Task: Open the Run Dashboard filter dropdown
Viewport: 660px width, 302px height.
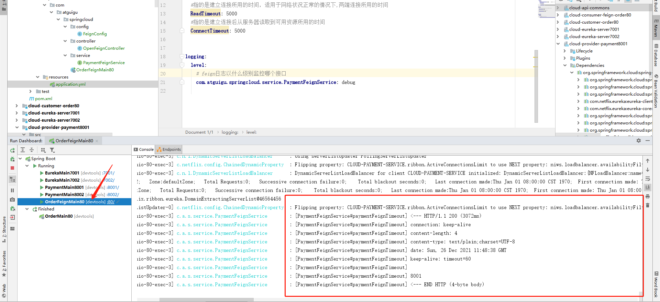Action: [x=52, y=150]
